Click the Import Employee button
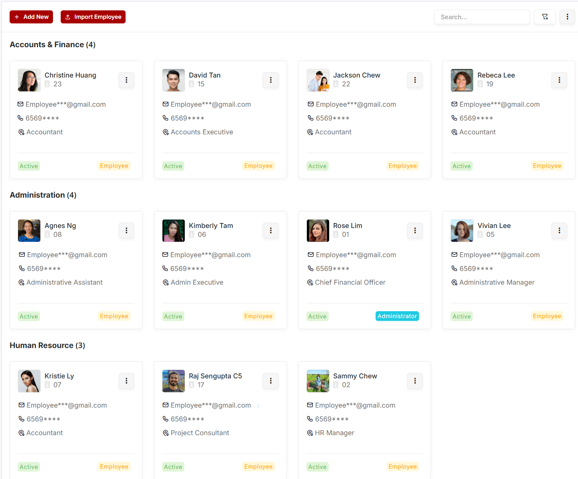 tap(93, 17)
